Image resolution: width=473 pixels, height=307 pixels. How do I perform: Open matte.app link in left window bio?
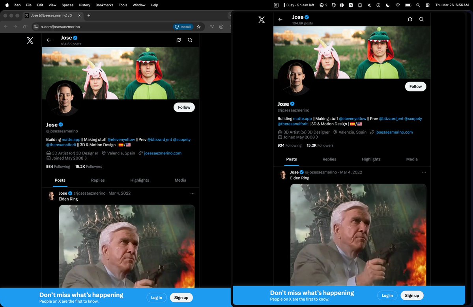[x=71, y=140]
